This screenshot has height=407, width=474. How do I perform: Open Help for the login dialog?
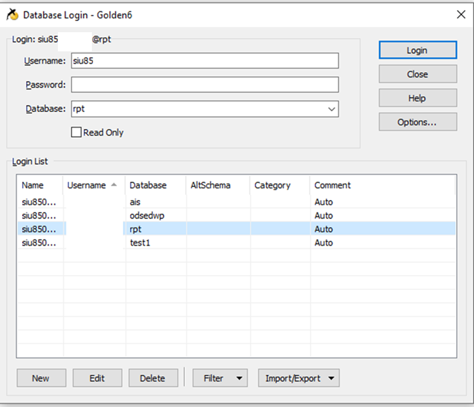418,98
